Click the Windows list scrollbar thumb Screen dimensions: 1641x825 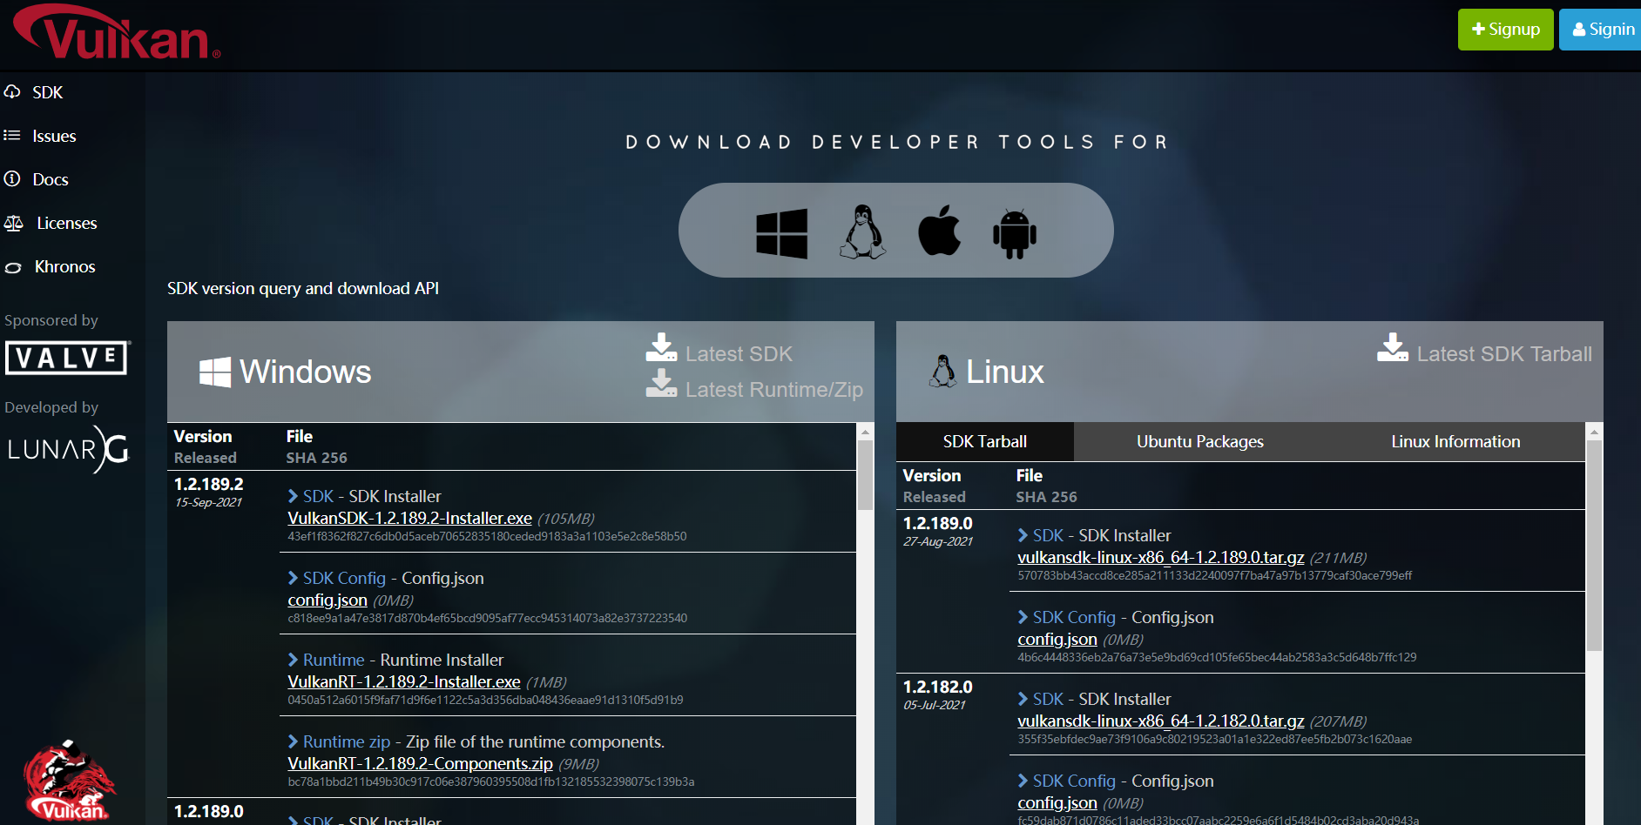[865, 474]
